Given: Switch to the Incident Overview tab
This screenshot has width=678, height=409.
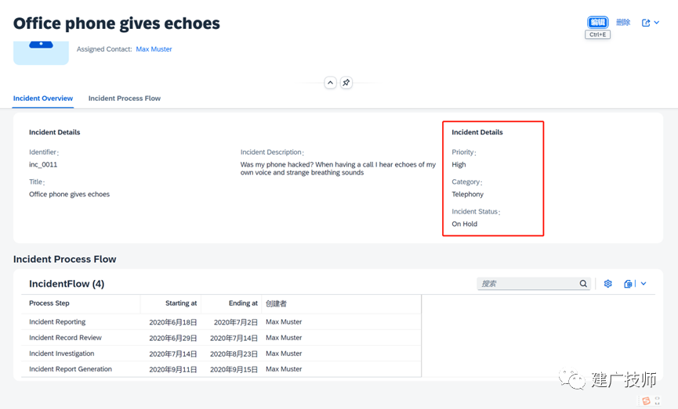Looking at the screenshot, I should [x=43, y=99].
